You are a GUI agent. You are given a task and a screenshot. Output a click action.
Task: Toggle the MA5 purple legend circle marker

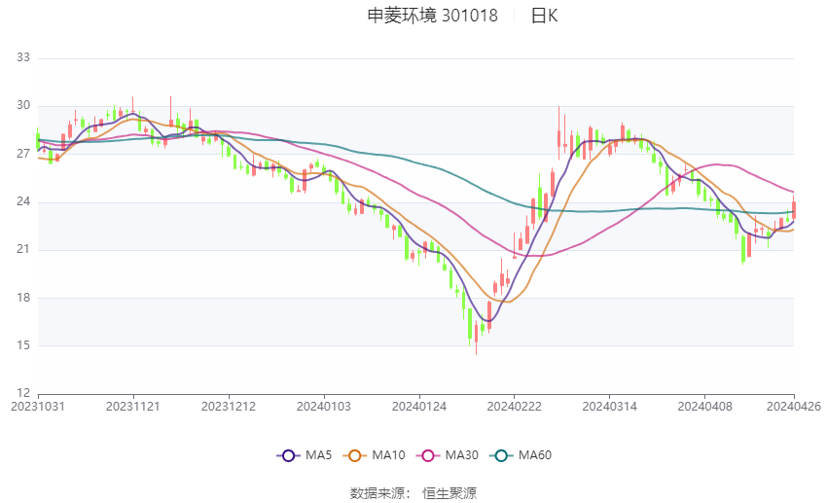[x=287, y=455]
